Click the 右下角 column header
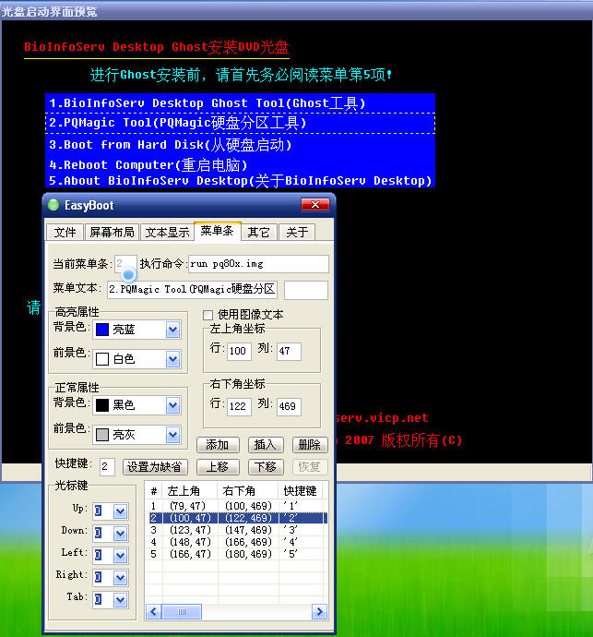 (248, 491)
